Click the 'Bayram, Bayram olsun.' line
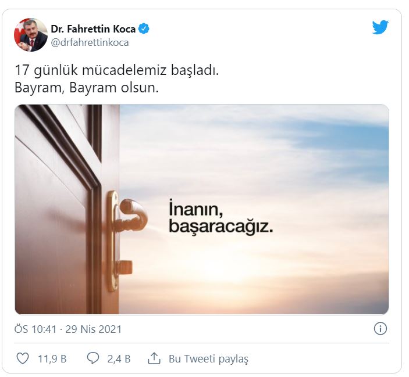 (x=87, y=88)
